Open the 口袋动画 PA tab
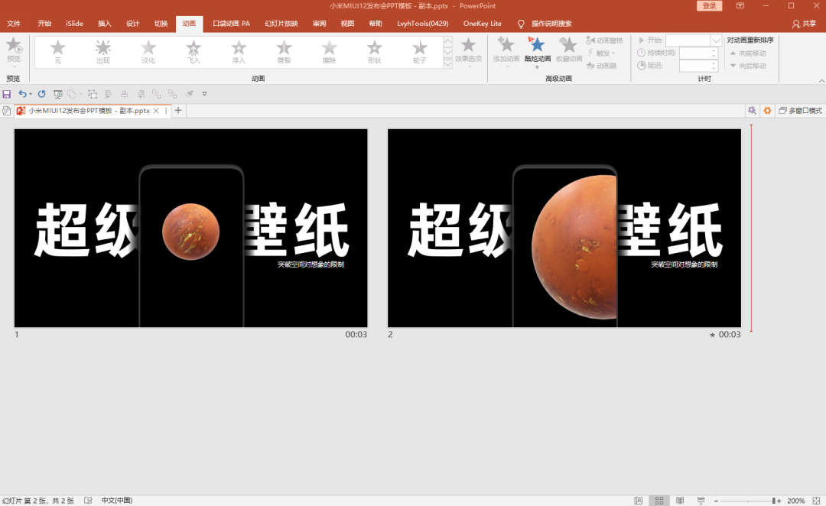 (231, 24)
